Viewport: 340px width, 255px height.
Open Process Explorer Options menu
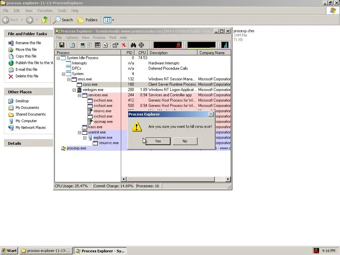tap(72, 38)
